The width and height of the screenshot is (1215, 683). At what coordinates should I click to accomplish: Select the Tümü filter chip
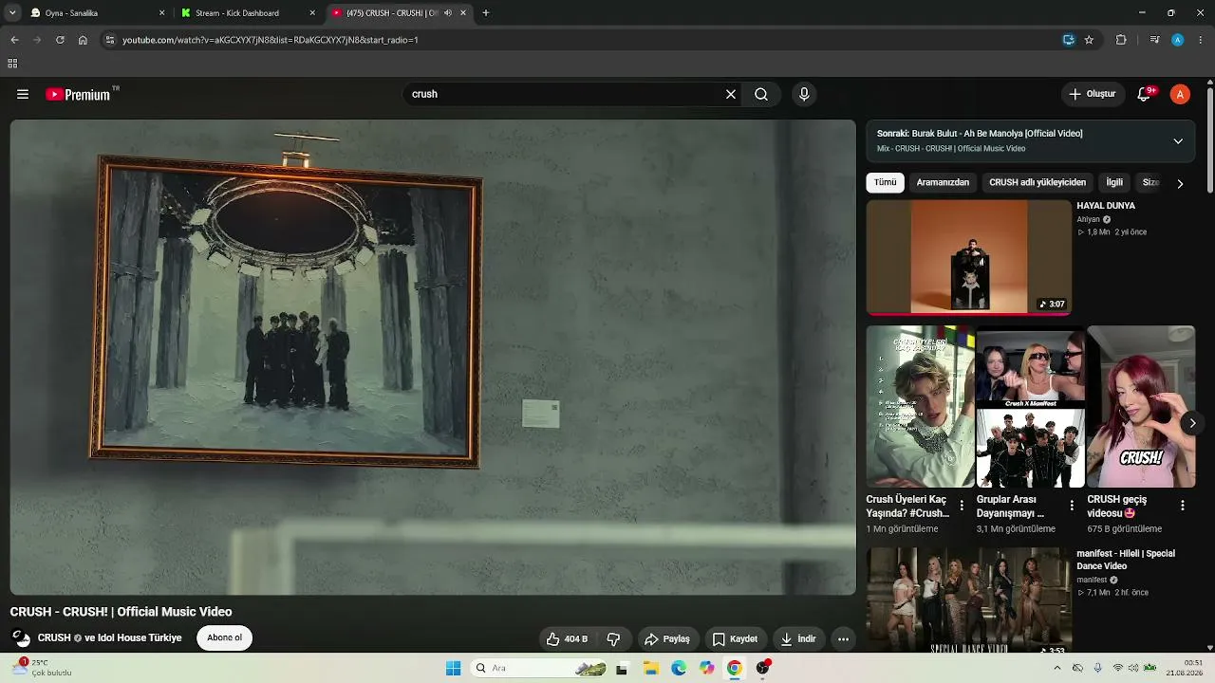(x=885, y=182)
